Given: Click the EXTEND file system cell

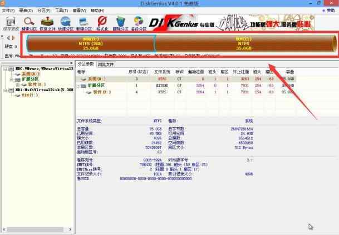Looking at the screenshot, I should 162,86.
